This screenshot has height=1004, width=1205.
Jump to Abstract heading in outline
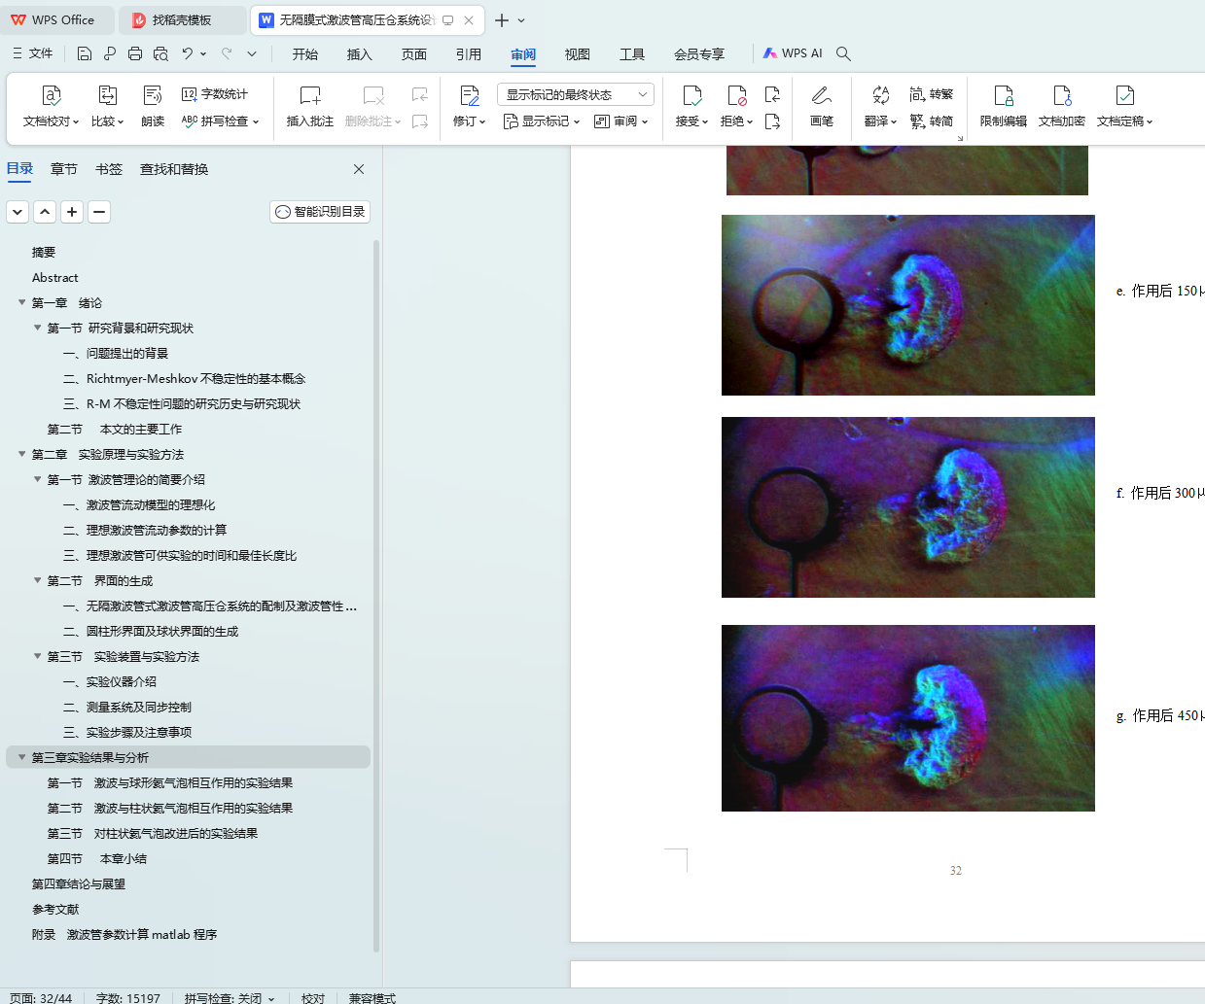(55, 277)
